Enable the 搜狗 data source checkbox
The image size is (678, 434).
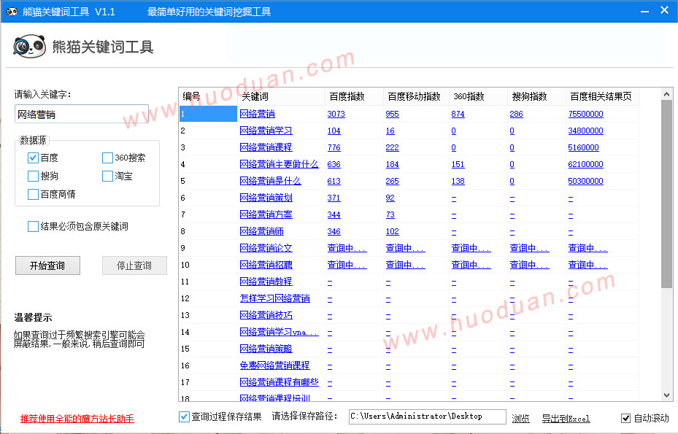tap(33, 176)
